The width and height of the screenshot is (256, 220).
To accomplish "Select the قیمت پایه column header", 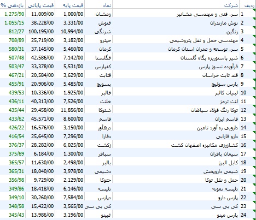I will click(x=73, y=5).
